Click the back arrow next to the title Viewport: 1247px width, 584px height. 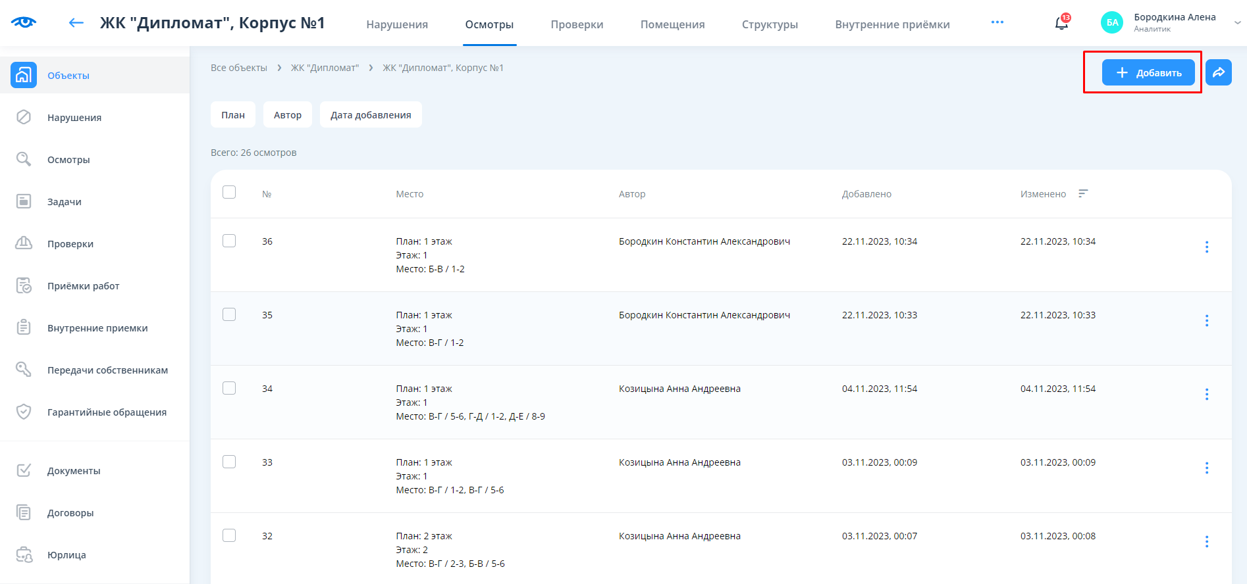(x=76, y=23)
